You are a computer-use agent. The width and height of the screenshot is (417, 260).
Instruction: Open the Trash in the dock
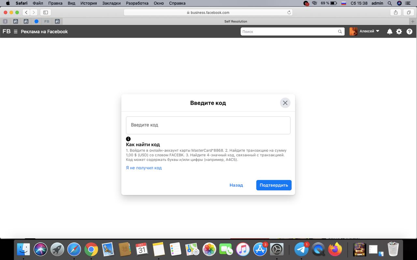pos(393,250)
